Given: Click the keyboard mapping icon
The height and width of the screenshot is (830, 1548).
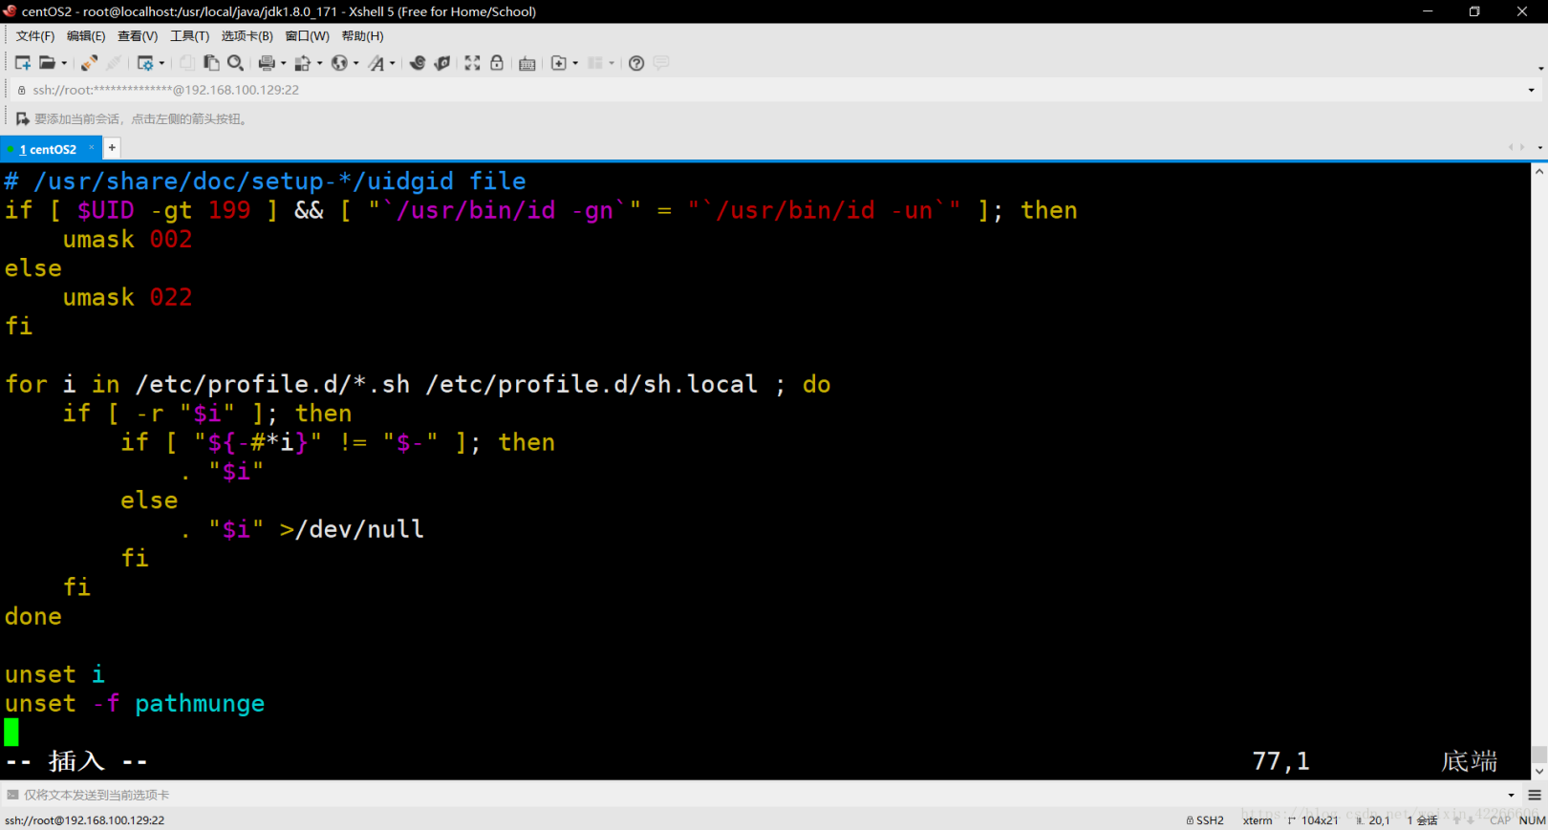Looking at the screenshot, I should (527, 63).
